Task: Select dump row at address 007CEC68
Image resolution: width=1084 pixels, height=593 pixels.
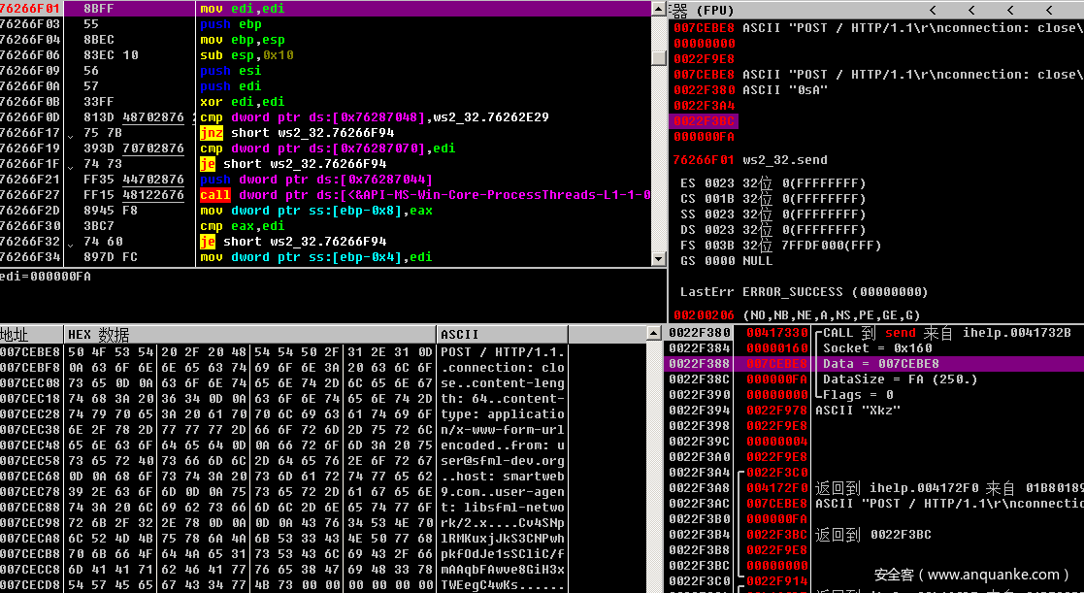Action: click(31, 476)
